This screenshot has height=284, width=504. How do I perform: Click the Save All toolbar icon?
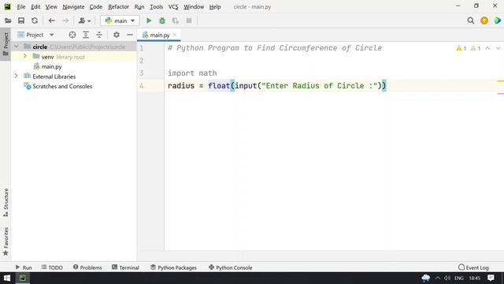point(21,21)
